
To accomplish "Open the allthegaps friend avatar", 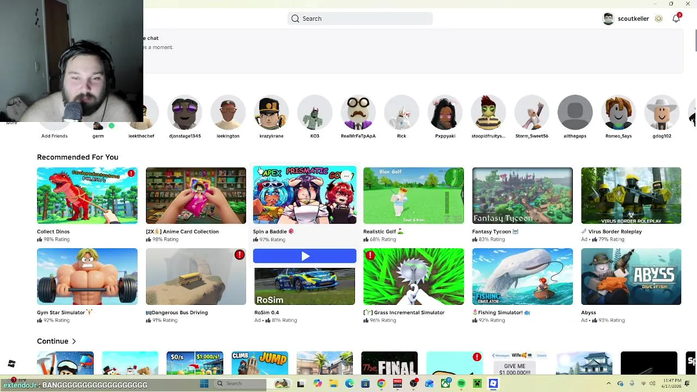I will 575,113.
